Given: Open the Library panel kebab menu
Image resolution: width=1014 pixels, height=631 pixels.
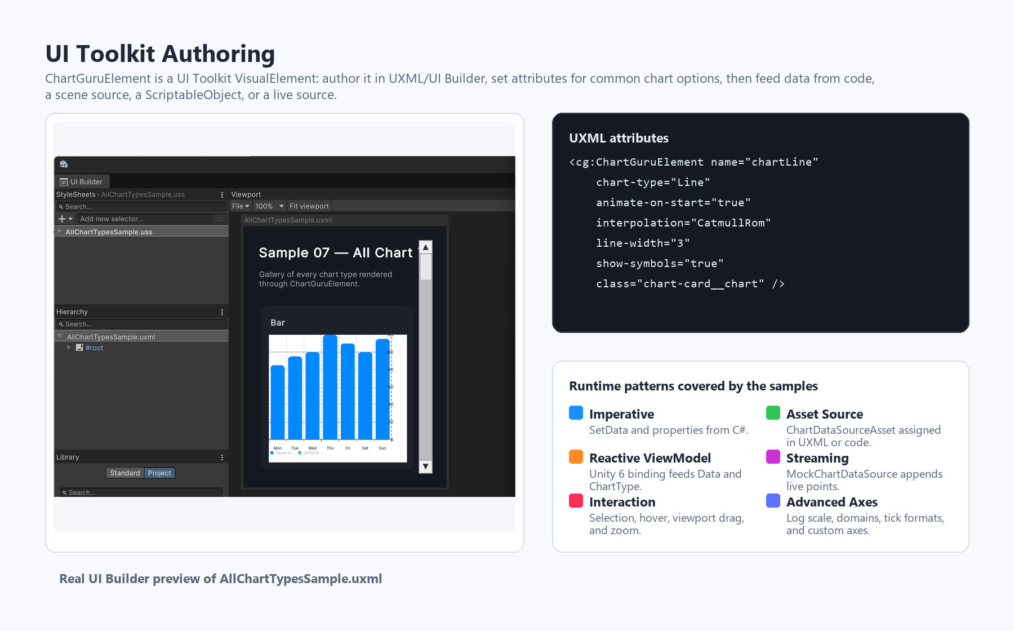Looking at the screenshot, I should point(222,457).
